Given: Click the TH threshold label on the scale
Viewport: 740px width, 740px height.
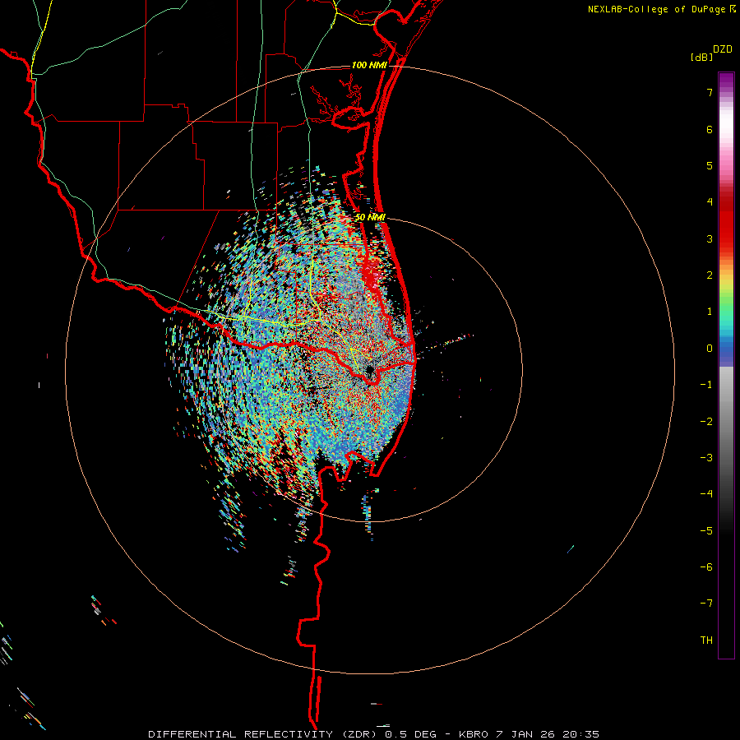Looking at the screenshot, I should [706, 641].
